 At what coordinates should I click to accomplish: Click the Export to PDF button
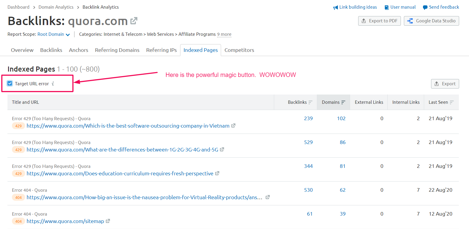click(379, 21)
